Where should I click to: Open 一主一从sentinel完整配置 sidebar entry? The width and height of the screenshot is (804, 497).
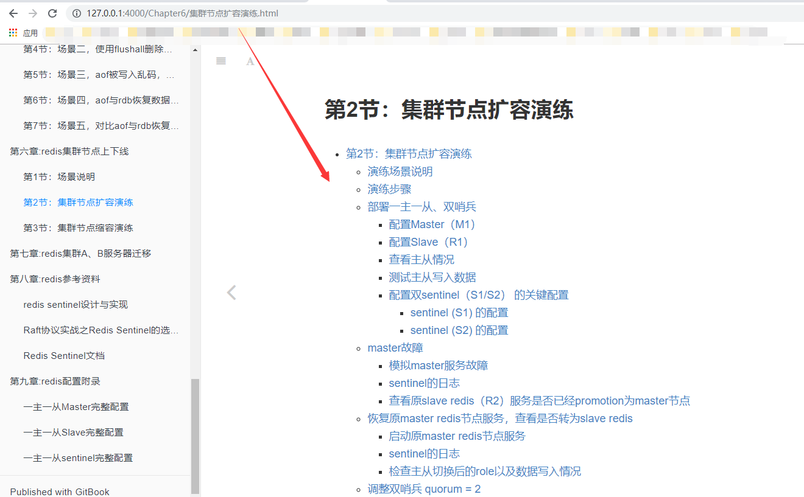[x=78, y=457]
